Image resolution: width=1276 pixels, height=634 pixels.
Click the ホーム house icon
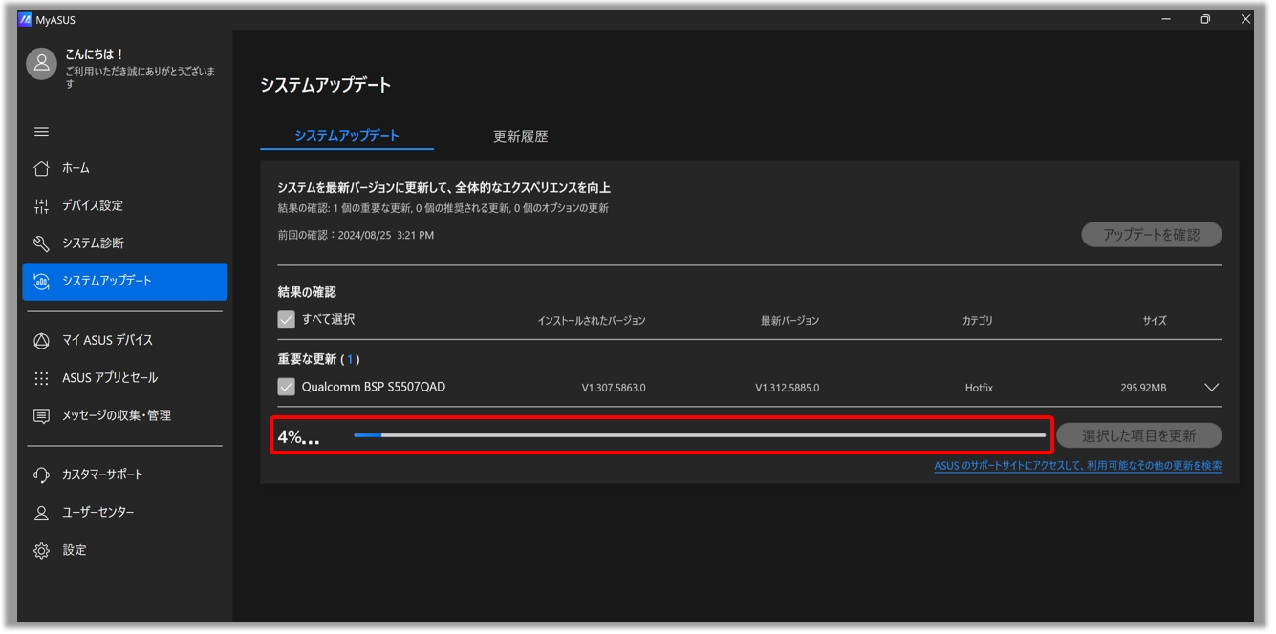(41, 168)
